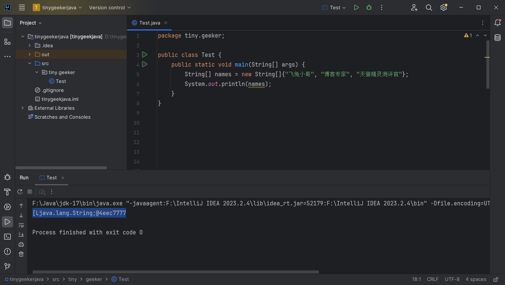Open Project view selector dropdown
505x285 pixels.
click(30, 23)
